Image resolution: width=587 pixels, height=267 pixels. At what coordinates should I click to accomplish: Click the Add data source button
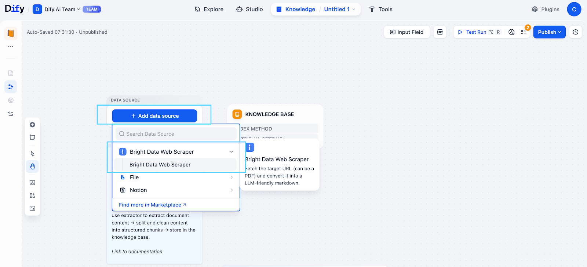[154, 116]
